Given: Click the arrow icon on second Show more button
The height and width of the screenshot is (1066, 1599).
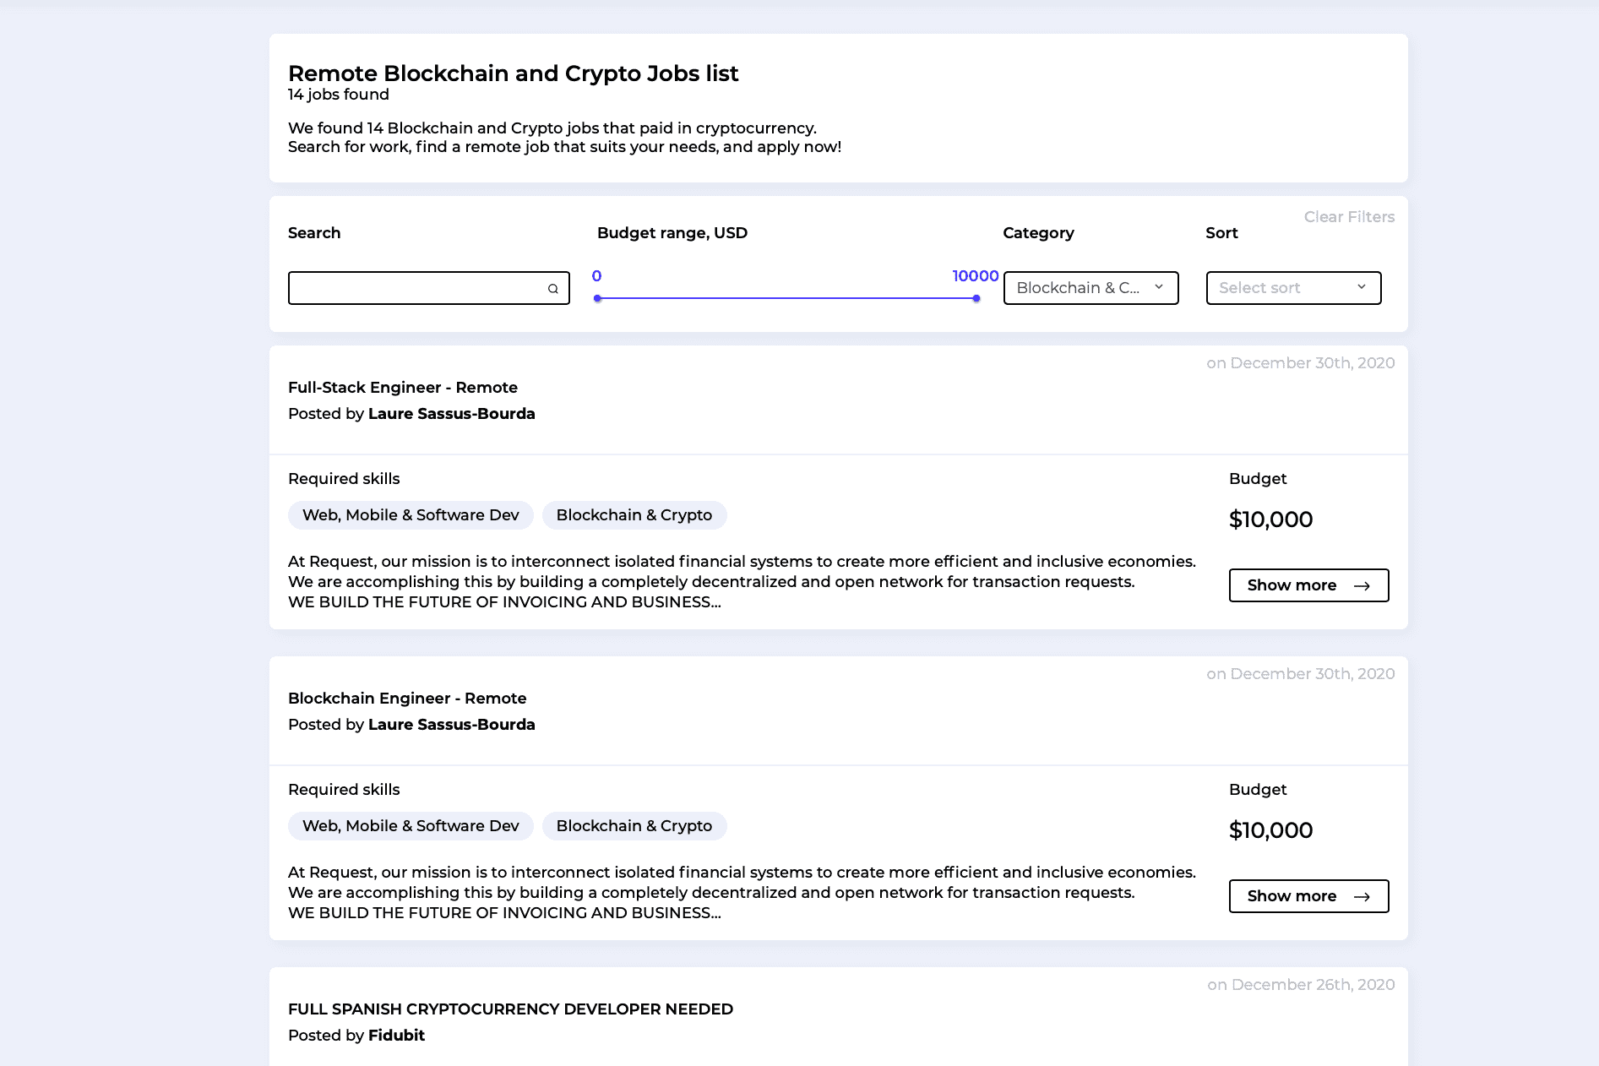Looking at the screenshot, I should tap(1362, 896).
